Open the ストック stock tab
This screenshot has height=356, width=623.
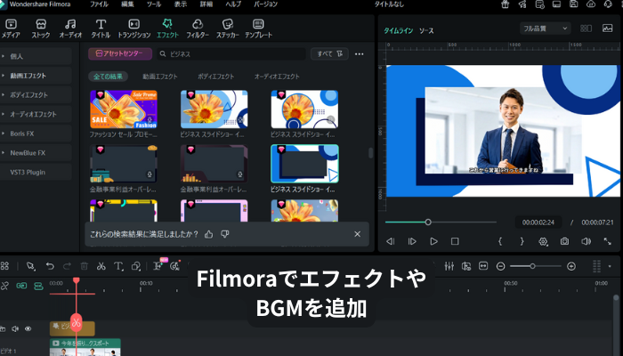(41, 28)
